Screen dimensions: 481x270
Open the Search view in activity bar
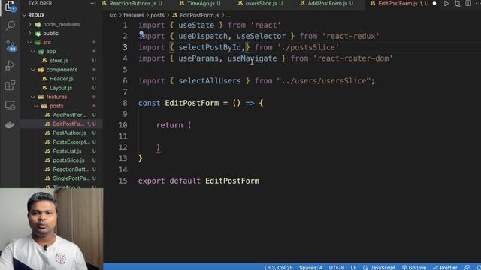[10, 25]
